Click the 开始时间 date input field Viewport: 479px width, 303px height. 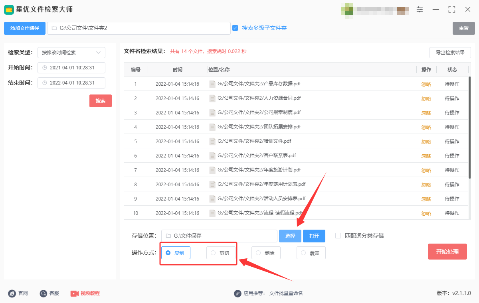click(71, 68)
